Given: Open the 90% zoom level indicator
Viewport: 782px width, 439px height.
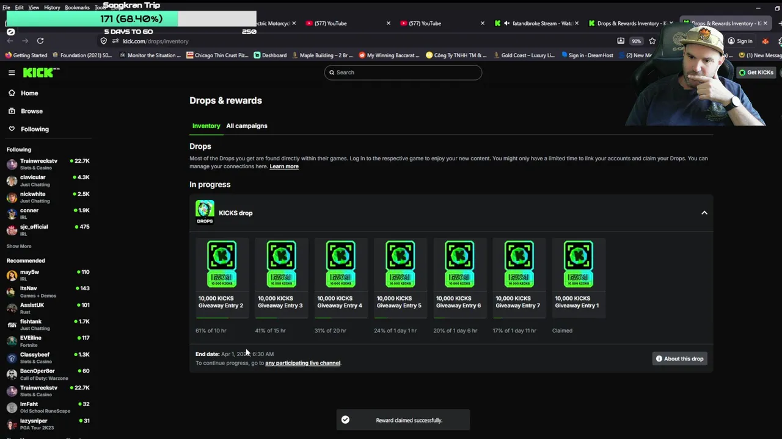Looking at the screenshot, I should 637,41.
